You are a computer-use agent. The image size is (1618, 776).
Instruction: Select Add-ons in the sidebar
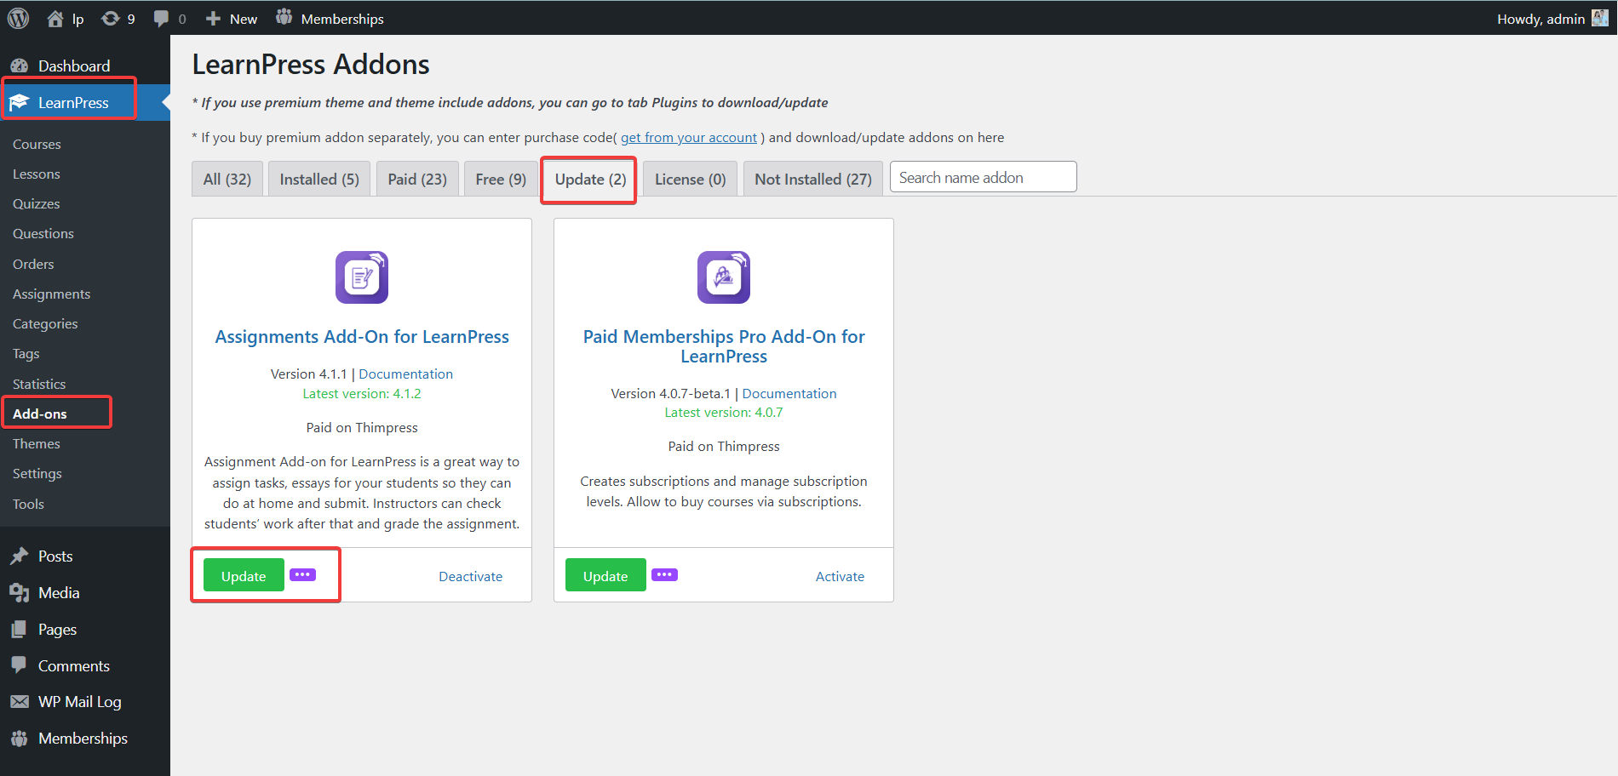40,414
